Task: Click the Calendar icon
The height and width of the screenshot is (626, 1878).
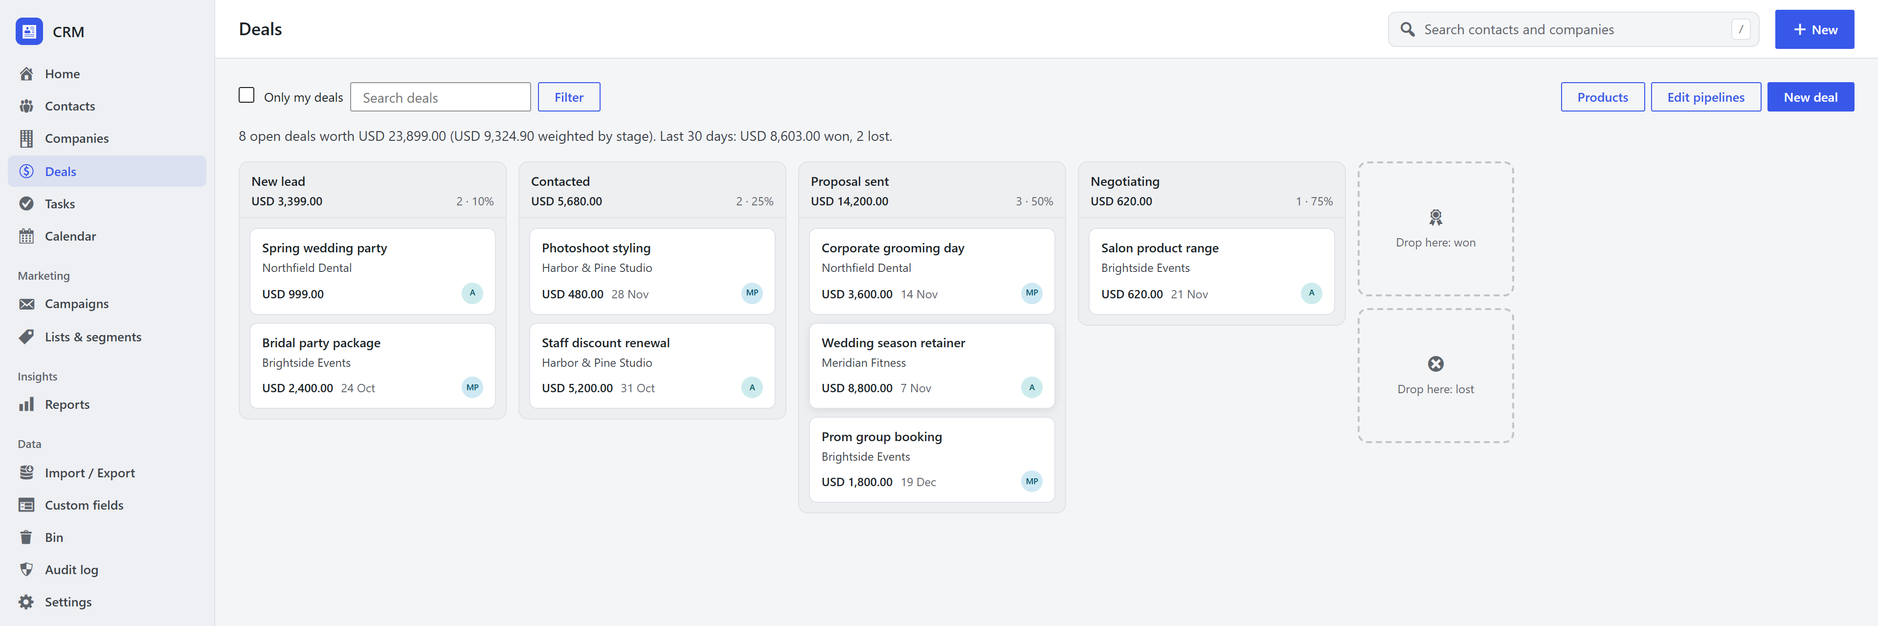Action: [x=26, y=236]
